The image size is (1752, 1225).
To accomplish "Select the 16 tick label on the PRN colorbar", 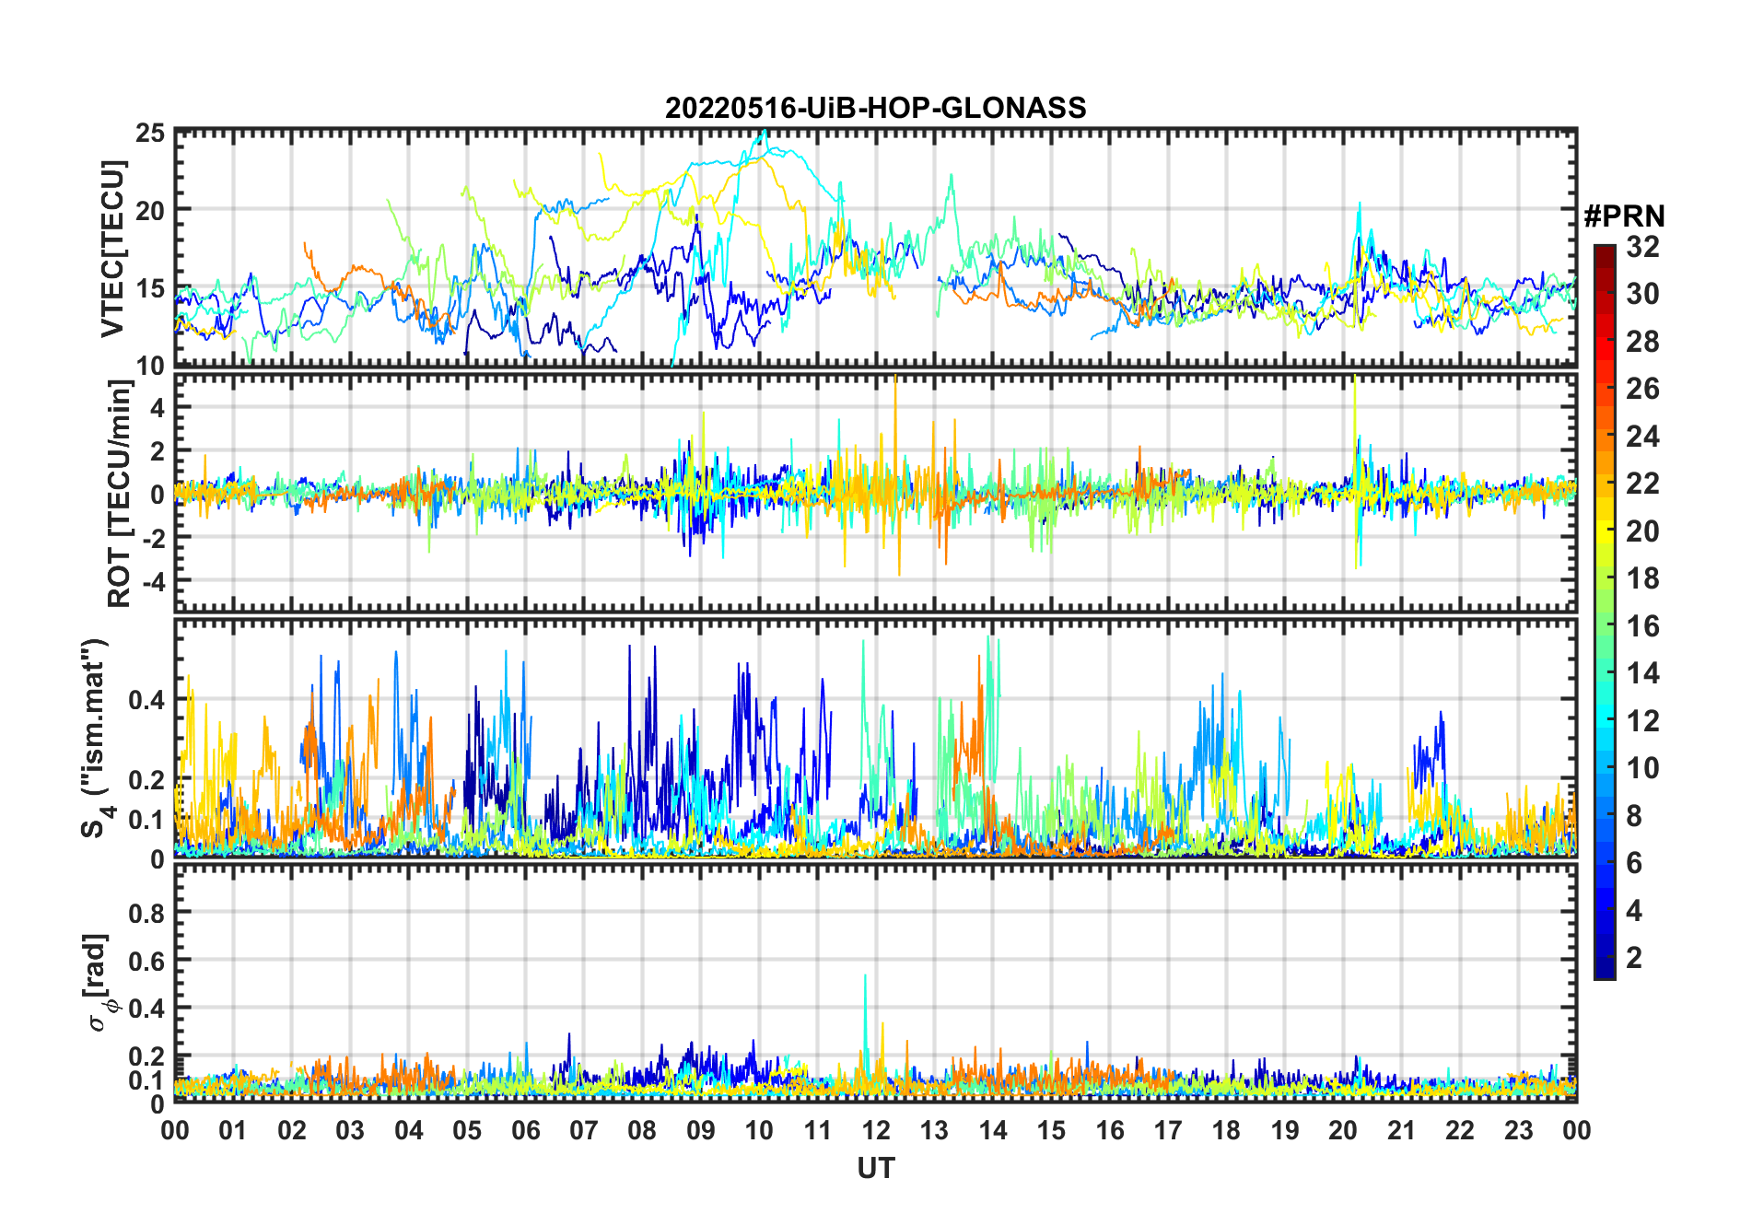I will pos(1642,626).
